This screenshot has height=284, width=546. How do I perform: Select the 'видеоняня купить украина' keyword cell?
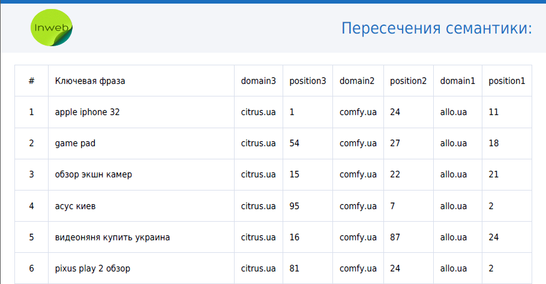142,237
